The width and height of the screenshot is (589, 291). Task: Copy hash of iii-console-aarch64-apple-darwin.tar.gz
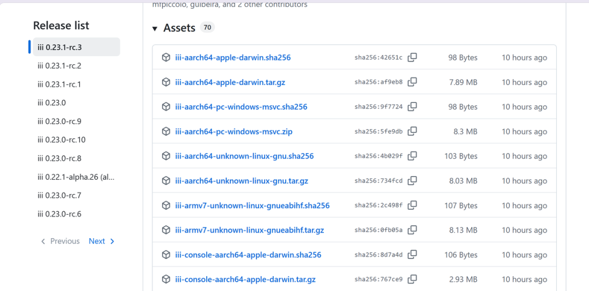[x=412, y=280]
